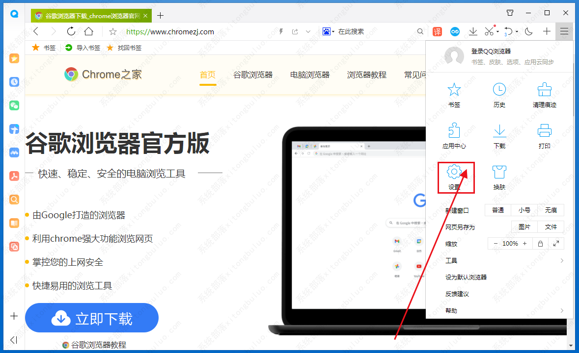Click the URL address field
Image resolution: width=579 pixels, height=353 pixels.
pyautogui.click(x=170, y=32)
